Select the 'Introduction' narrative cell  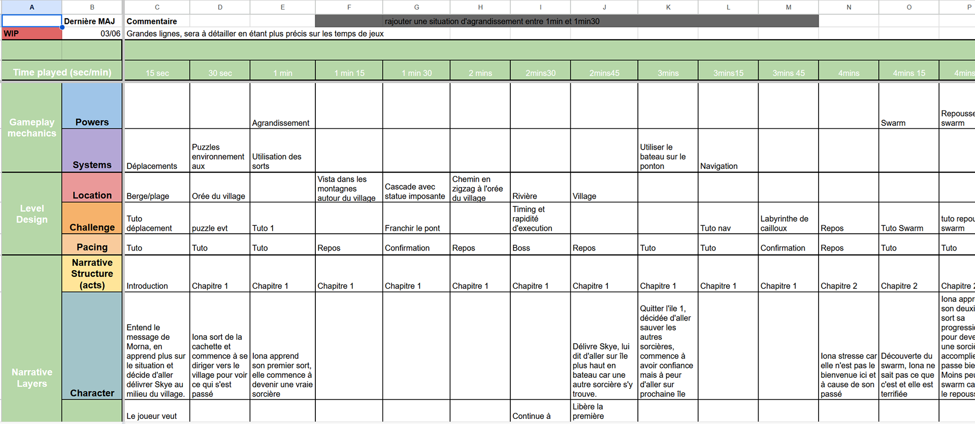coord(157,273)
